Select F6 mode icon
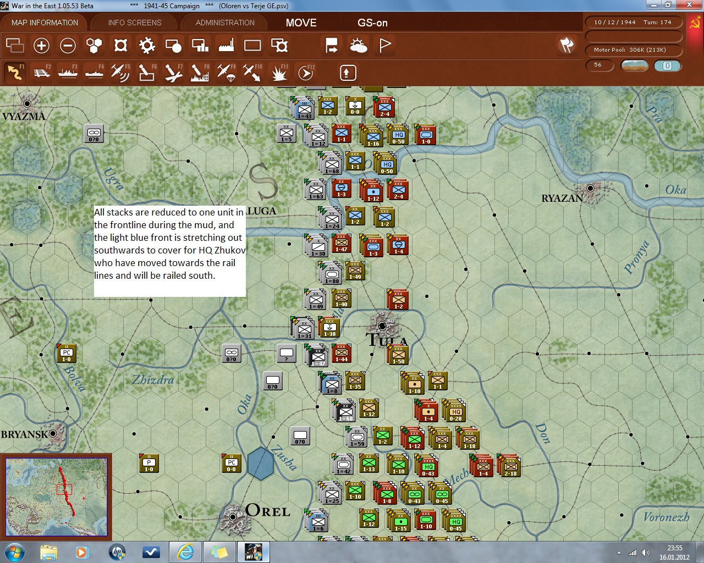Viewport: 704px width, 563px height. click(x=147, y=72)
